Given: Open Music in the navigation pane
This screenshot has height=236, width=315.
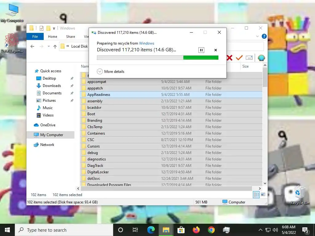Looking at the screenshot, I should pos(47,108).
